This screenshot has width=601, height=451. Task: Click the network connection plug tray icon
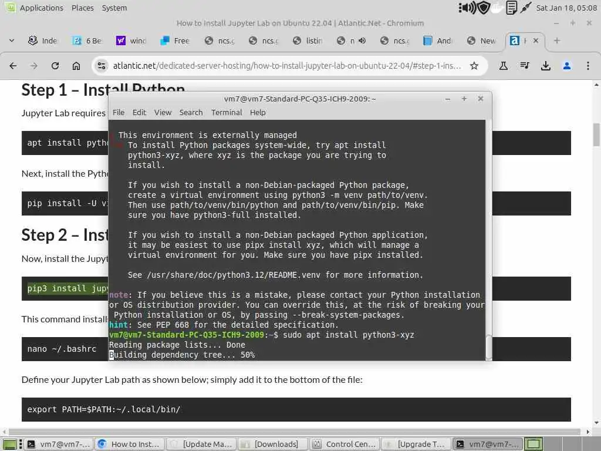525,7
